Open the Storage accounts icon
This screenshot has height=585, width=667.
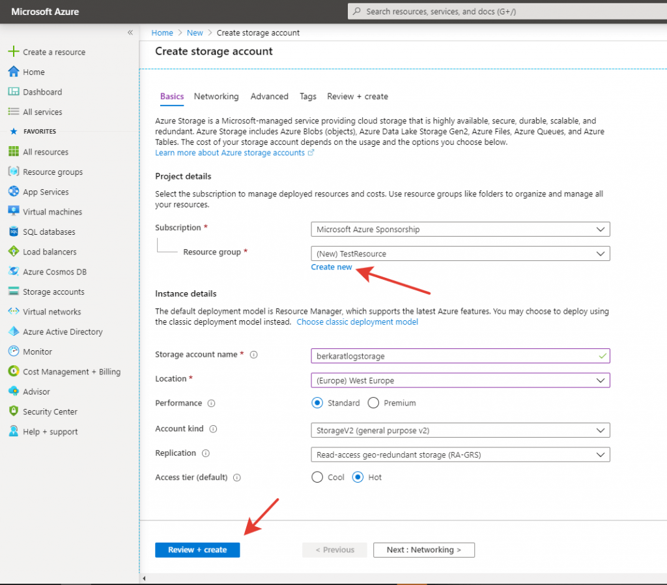[x=14, y=292]
